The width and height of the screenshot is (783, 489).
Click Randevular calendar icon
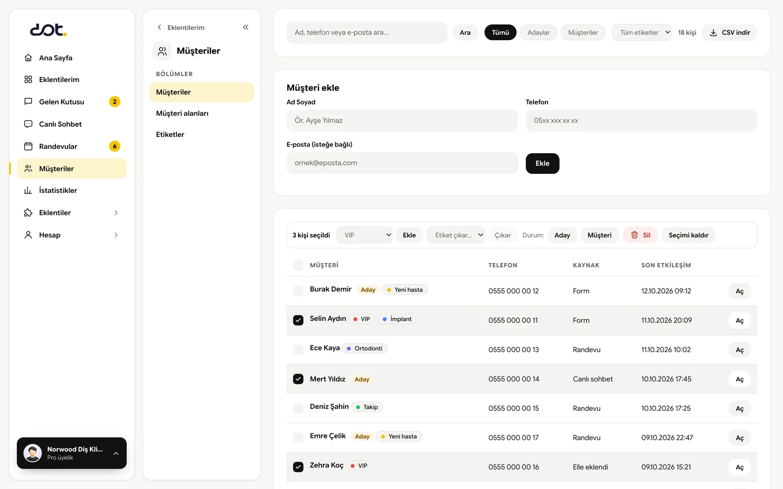28,146
